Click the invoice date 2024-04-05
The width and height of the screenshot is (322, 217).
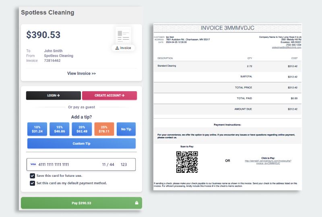pos(176,42)
